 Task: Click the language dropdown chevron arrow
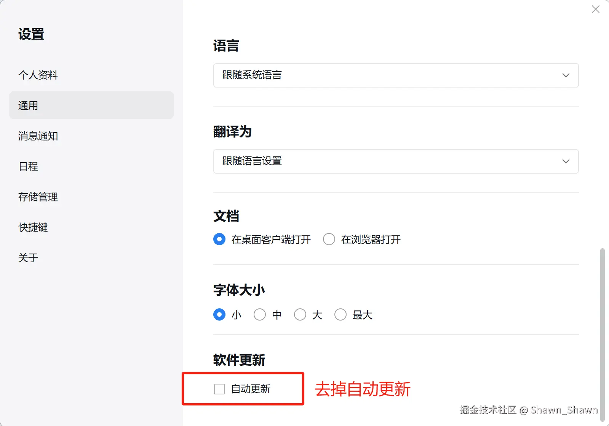coord(566,75)
